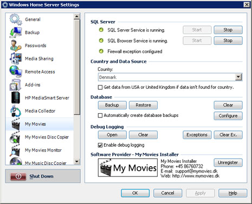Select My Movies Monitor label

point(43,150)
